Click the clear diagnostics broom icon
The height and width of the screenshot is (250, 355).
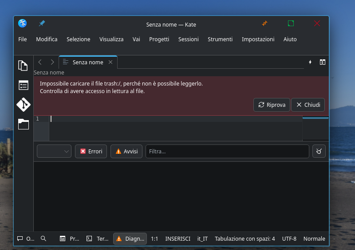(319, 152)
